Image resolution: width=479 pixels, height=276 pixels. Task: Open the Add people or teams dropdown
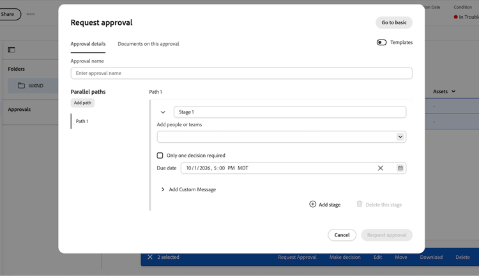pos(400,137)
